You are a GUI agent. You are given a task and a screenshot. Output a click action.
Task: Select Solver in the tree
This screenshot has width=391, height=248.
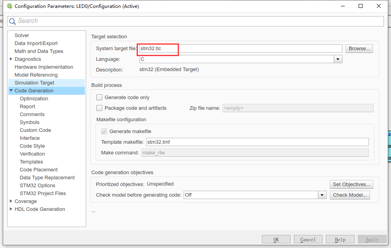[22, 36]
